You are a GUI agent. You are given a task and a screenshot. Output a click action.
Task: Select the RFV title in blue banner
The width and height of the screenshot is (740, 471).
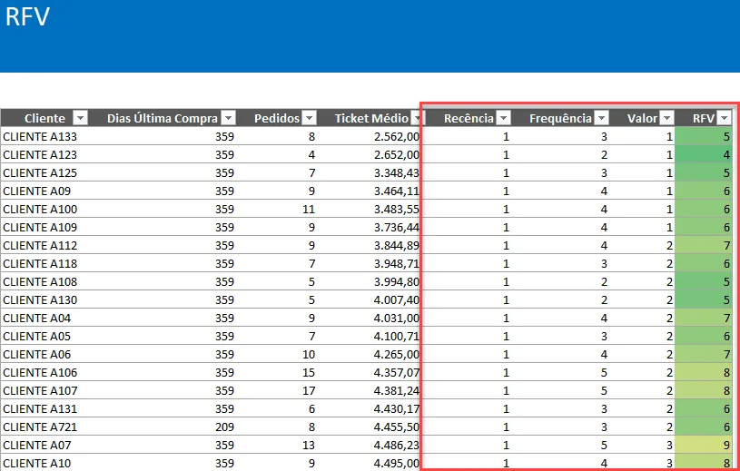[27, 17]
